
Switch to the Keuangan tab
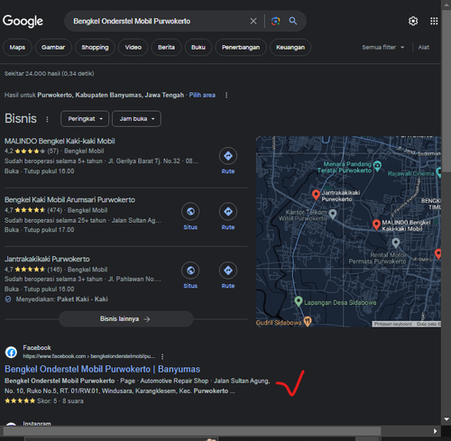(x=290, y=47)
